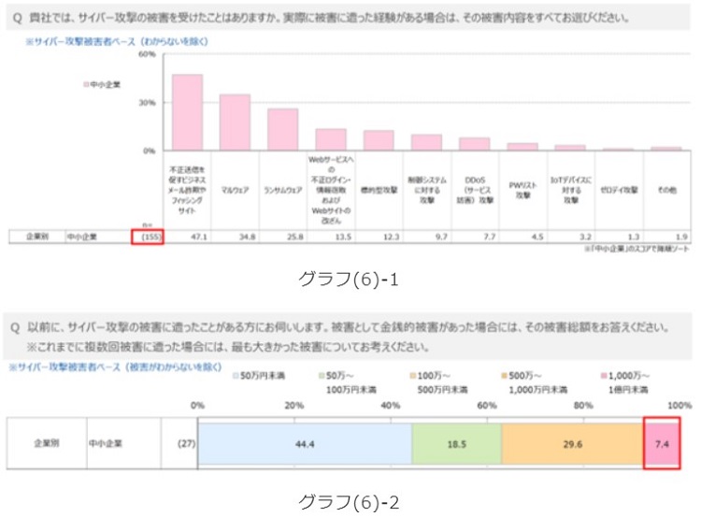Click the 0% y-axis label in graph (6)-1
The image size is (701, 517).
(150, 151)
